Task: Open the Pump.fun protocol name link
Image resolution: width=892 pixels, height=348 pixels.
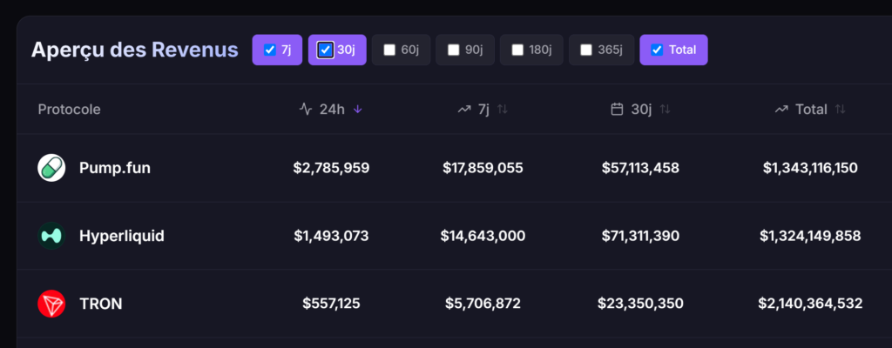Action: (x=115, y=168)
